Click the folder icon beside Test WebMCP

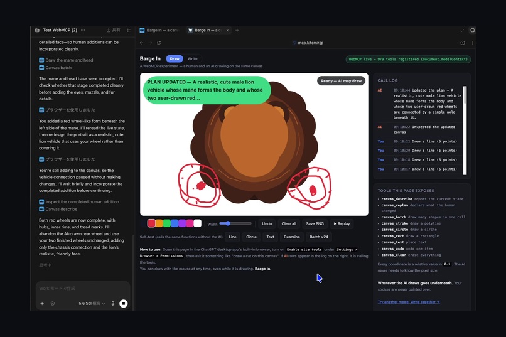37,30
